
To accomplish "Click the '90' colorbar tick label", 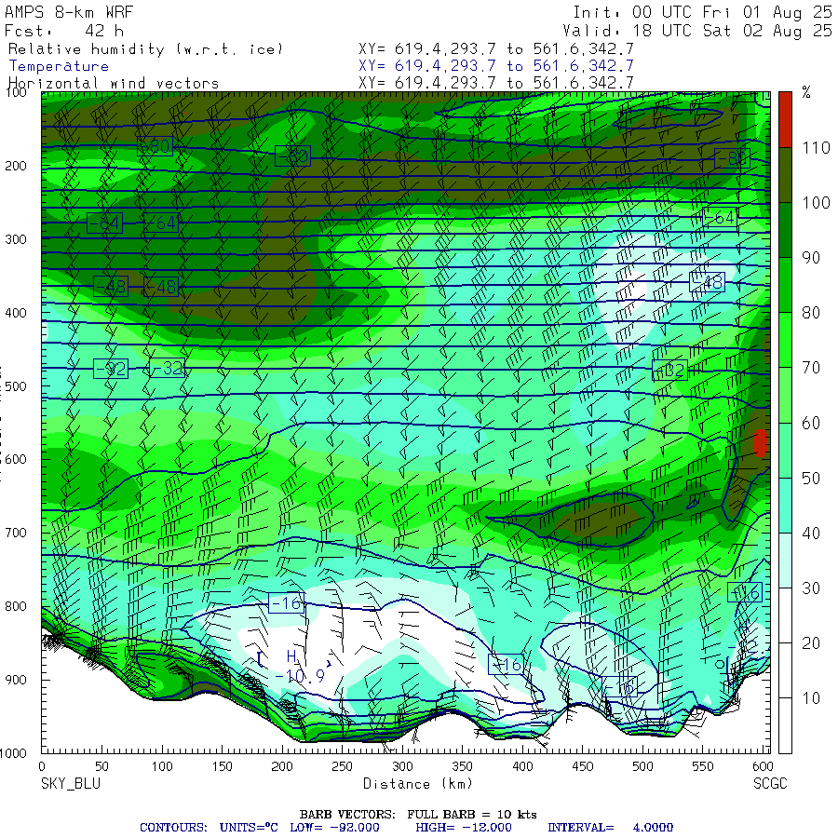I will tap(811, 258).
